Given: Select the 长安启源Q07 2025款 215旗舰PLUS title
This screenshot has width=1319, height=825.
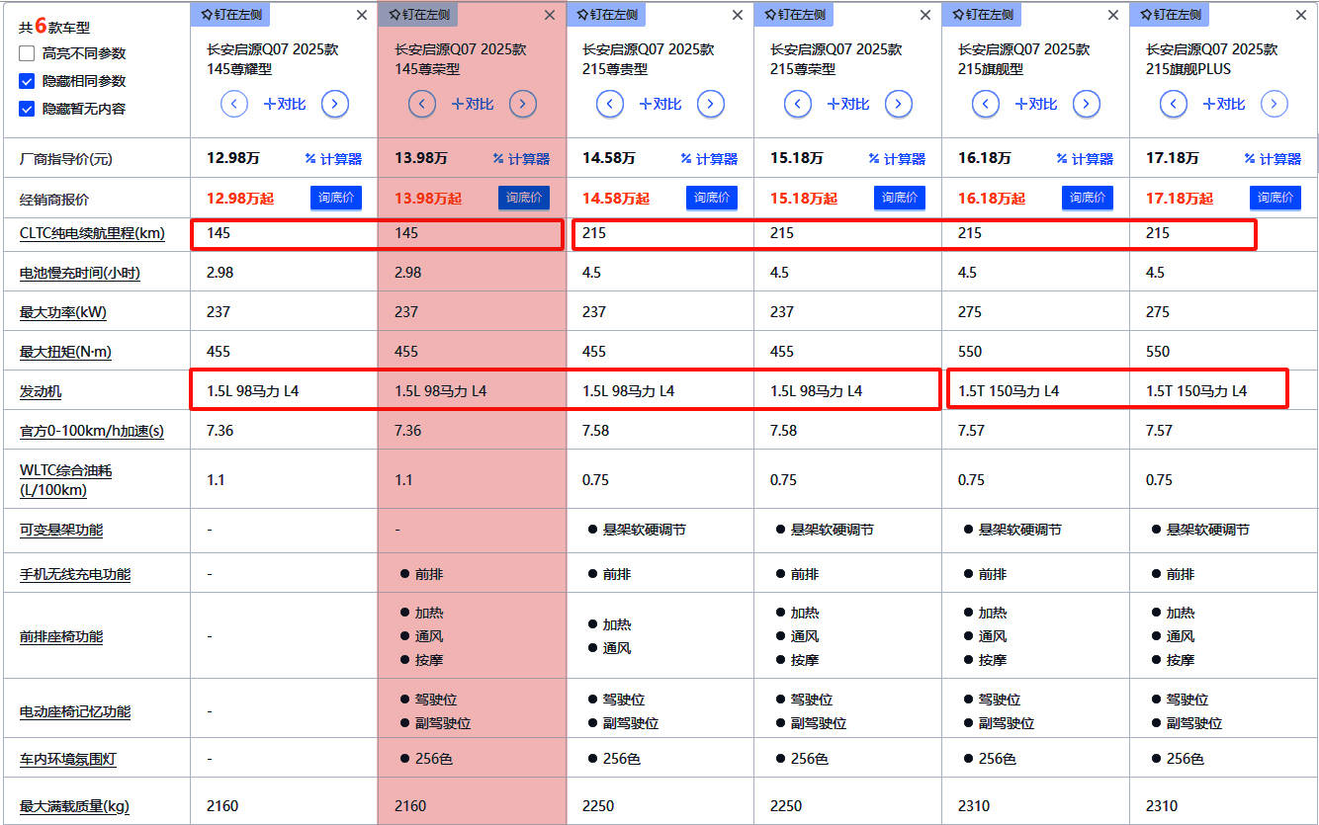Looking at the screenshot, I should [1211, 59].
